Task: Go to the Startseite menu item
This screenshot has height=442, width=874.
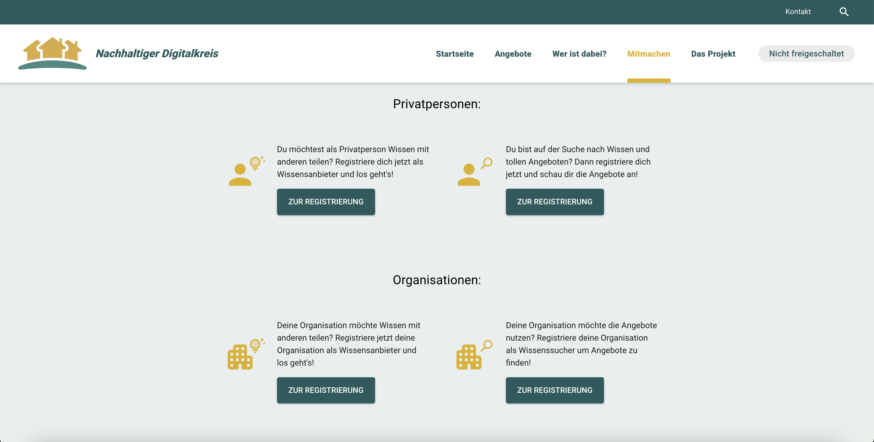Action: (x=455, y=54)
